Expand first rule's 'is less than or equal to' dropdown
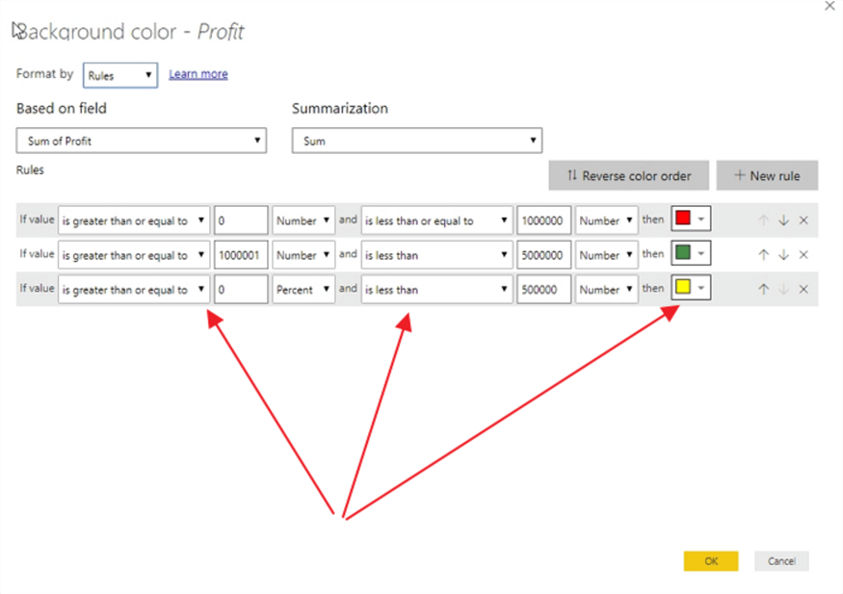 click(x=435, y=220)
